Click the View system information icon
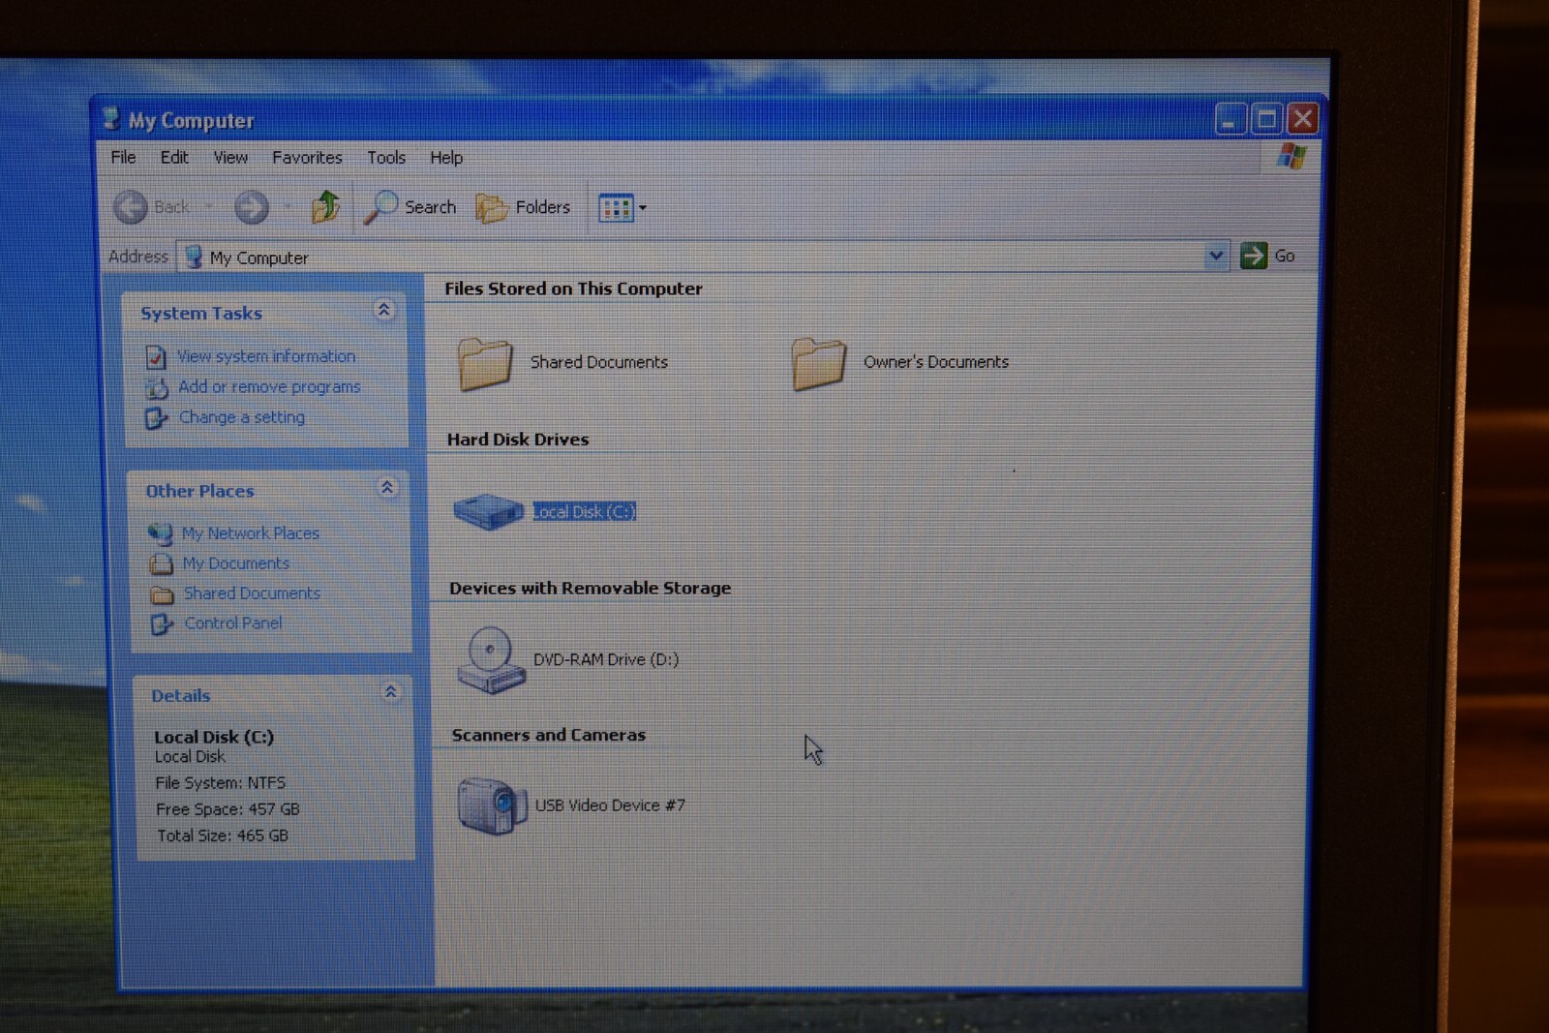Viewport: 1549px width, 1033px height. (156, 357)
